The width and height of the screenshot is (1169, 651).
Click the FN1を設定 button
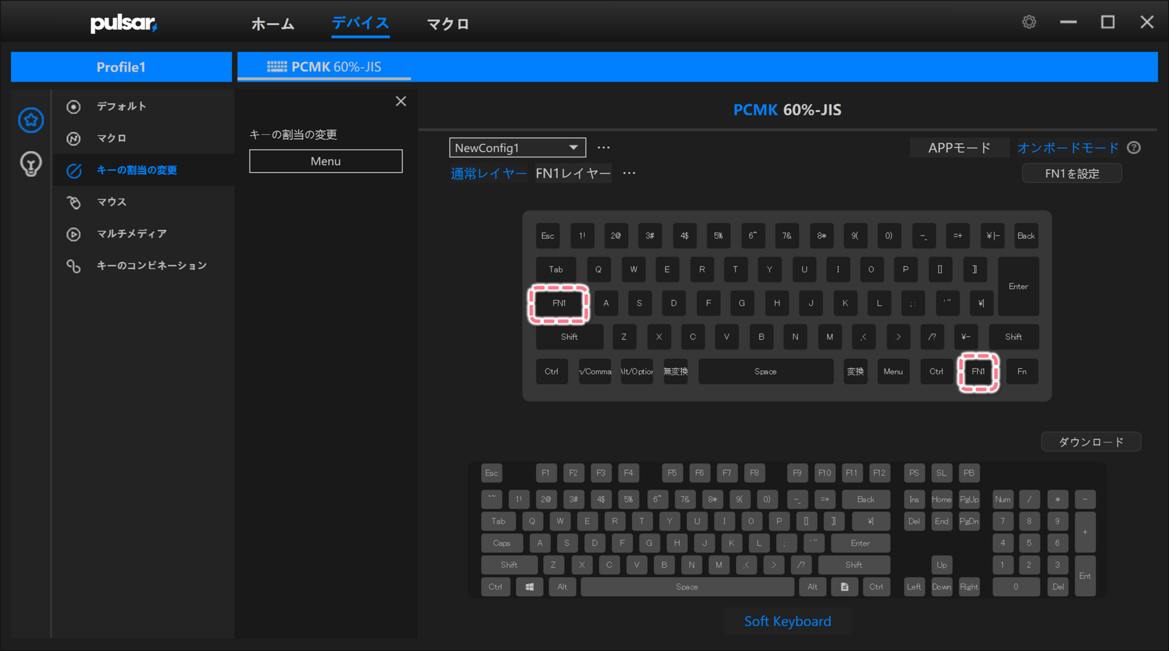pos(1072,174)
